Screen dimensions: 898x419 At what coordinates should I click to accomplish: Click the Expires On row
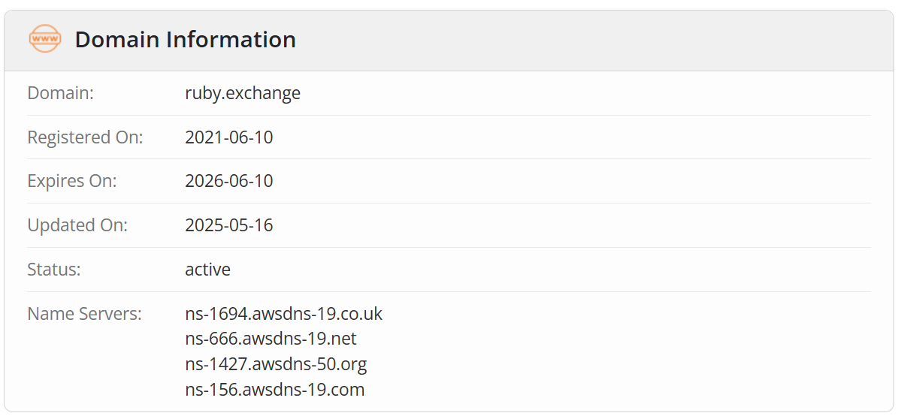449,182
